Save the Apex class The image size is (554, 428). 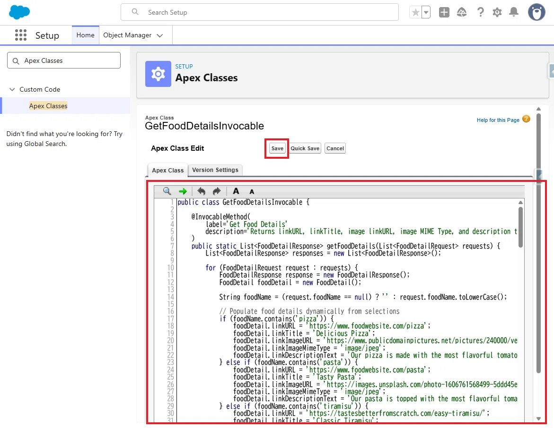[277, 148]
